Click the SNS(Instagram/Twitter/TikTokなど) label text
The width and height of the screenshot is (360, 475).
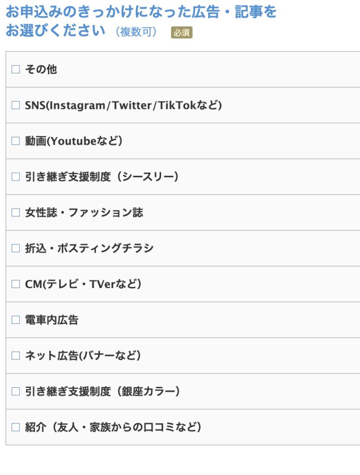coord(124,105)
